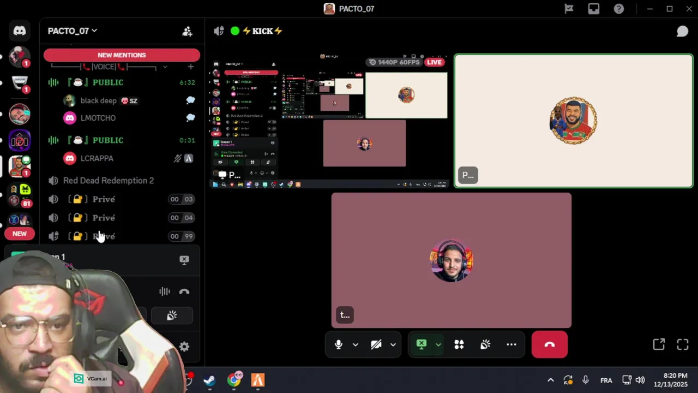Show chat panel speech bubble icon

coord(682,31)
